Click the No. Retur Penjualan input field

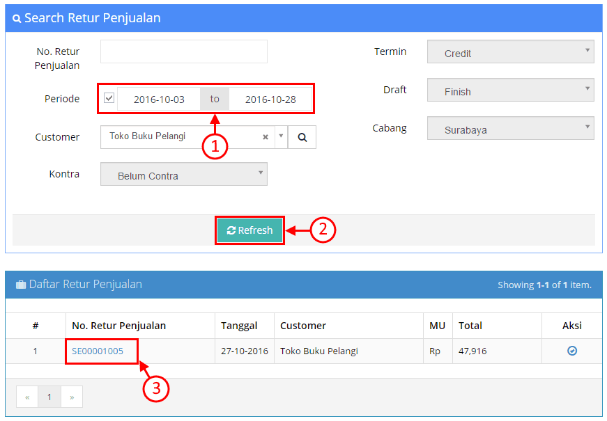184,52
